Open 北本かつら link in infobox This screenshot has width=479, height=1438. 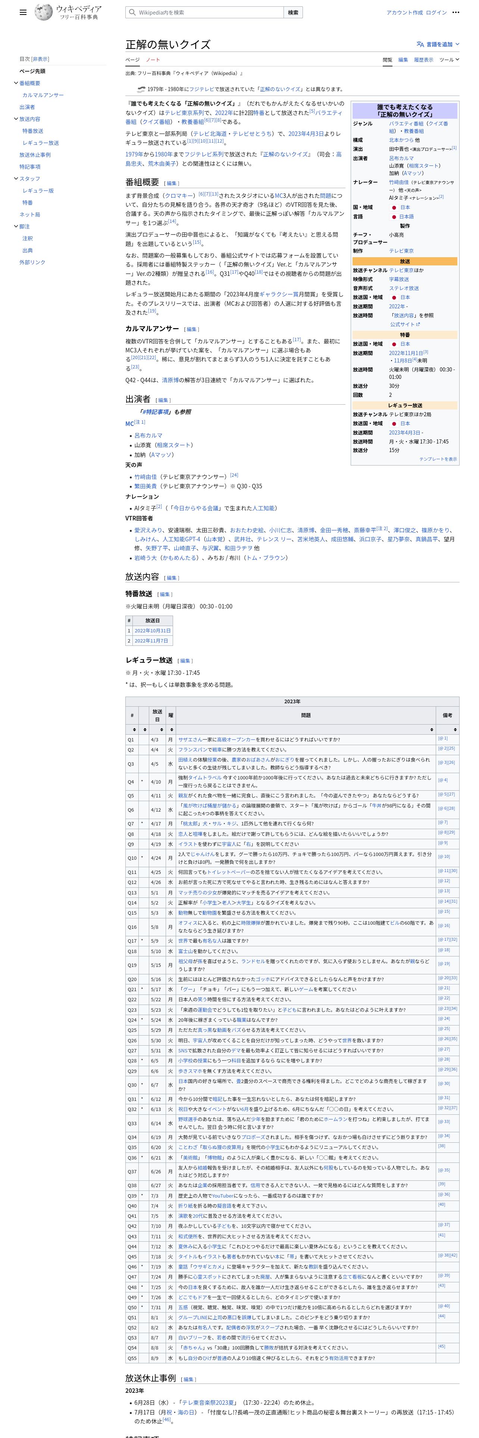click(x=401, y=140)
